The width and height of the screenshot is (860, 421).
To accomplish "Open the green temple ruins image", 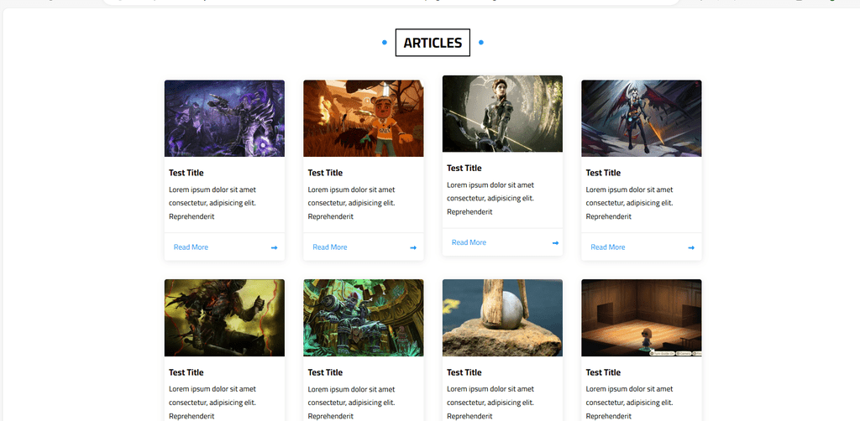I will click(x=363, y=318).
